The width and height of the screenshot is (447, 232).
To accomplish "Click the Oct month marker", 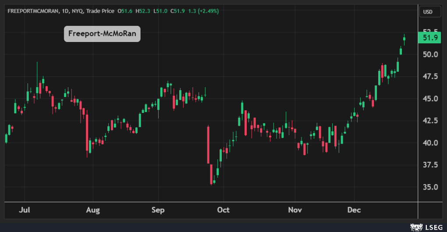I will pos(223,210).
